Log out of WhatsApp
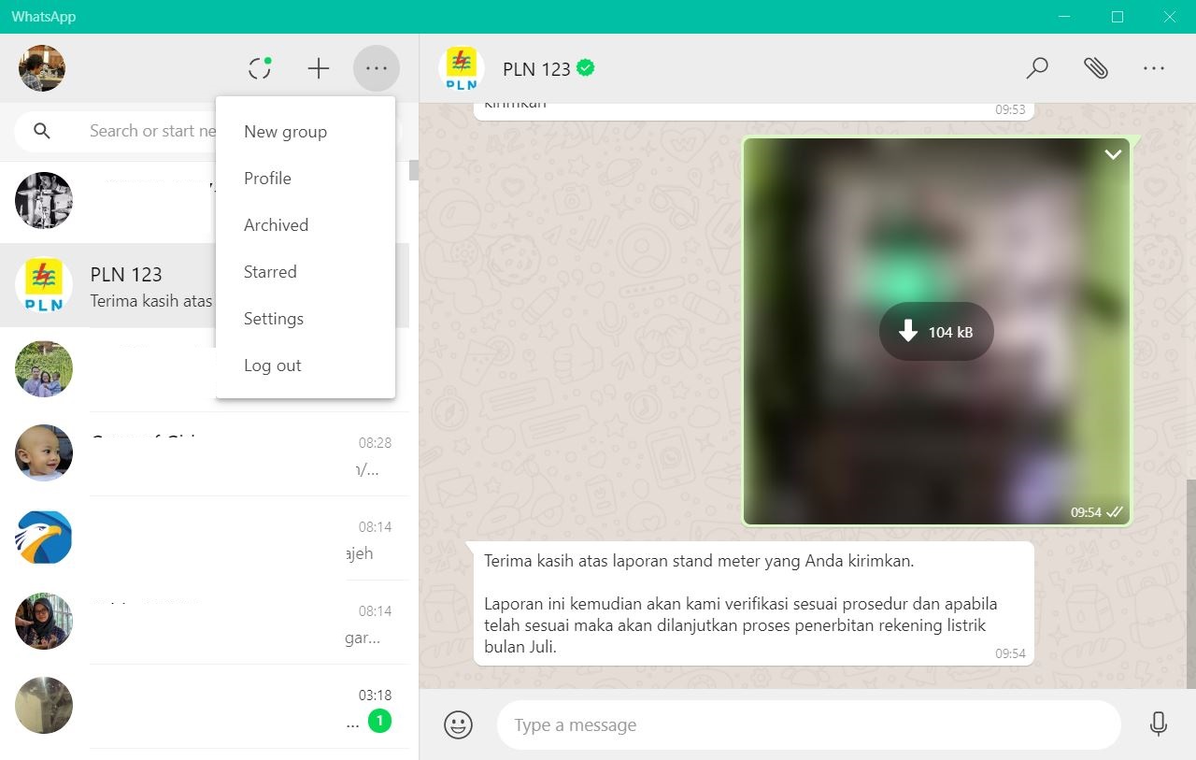 (272, 365)
